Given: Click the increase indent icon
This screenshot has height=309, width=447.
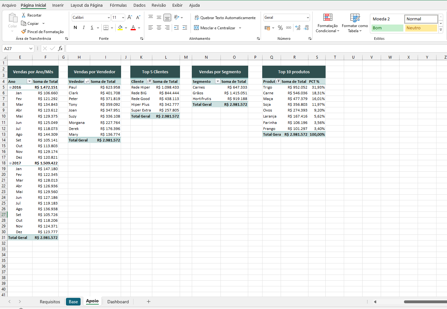Looking at the screenshot, I should (x=185, y=28).
